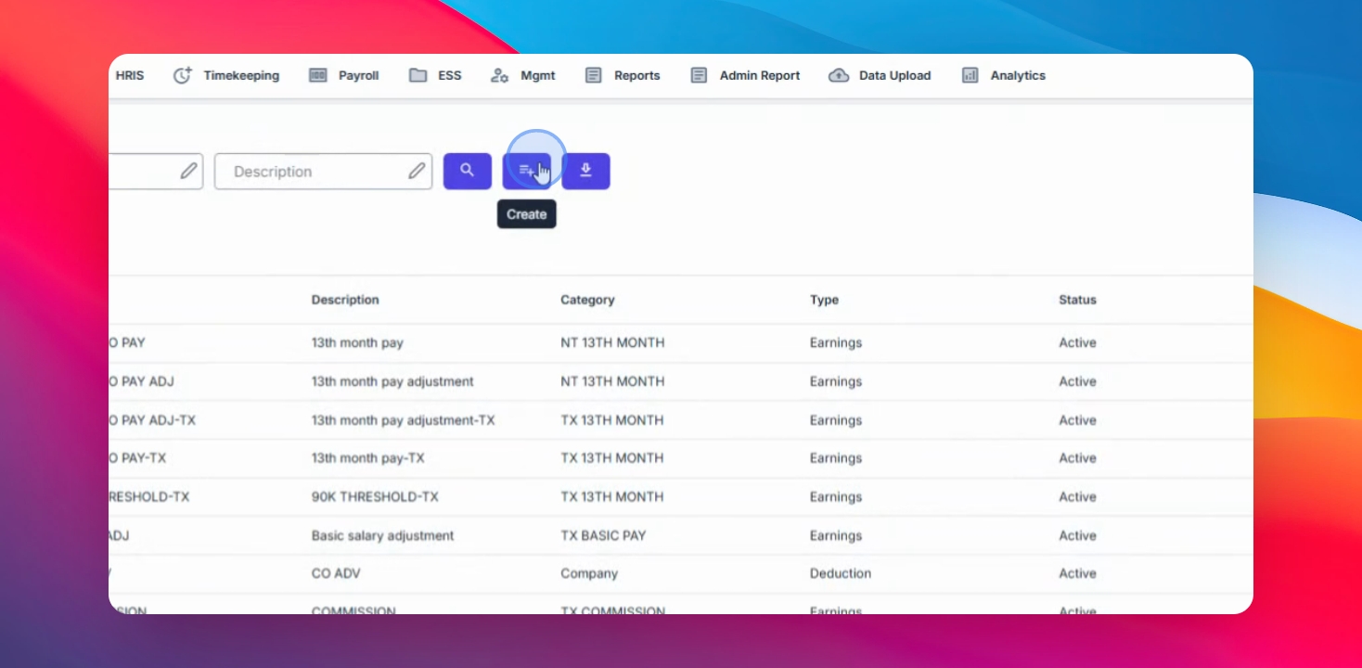The image size is (1362, 668).
Task: Click NT 13TH MONTH in the 13th month pay row
Action: point(612,342)
